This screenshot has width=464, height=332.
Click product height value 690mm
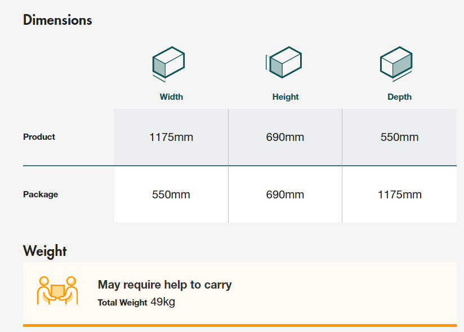click(285, 137)
